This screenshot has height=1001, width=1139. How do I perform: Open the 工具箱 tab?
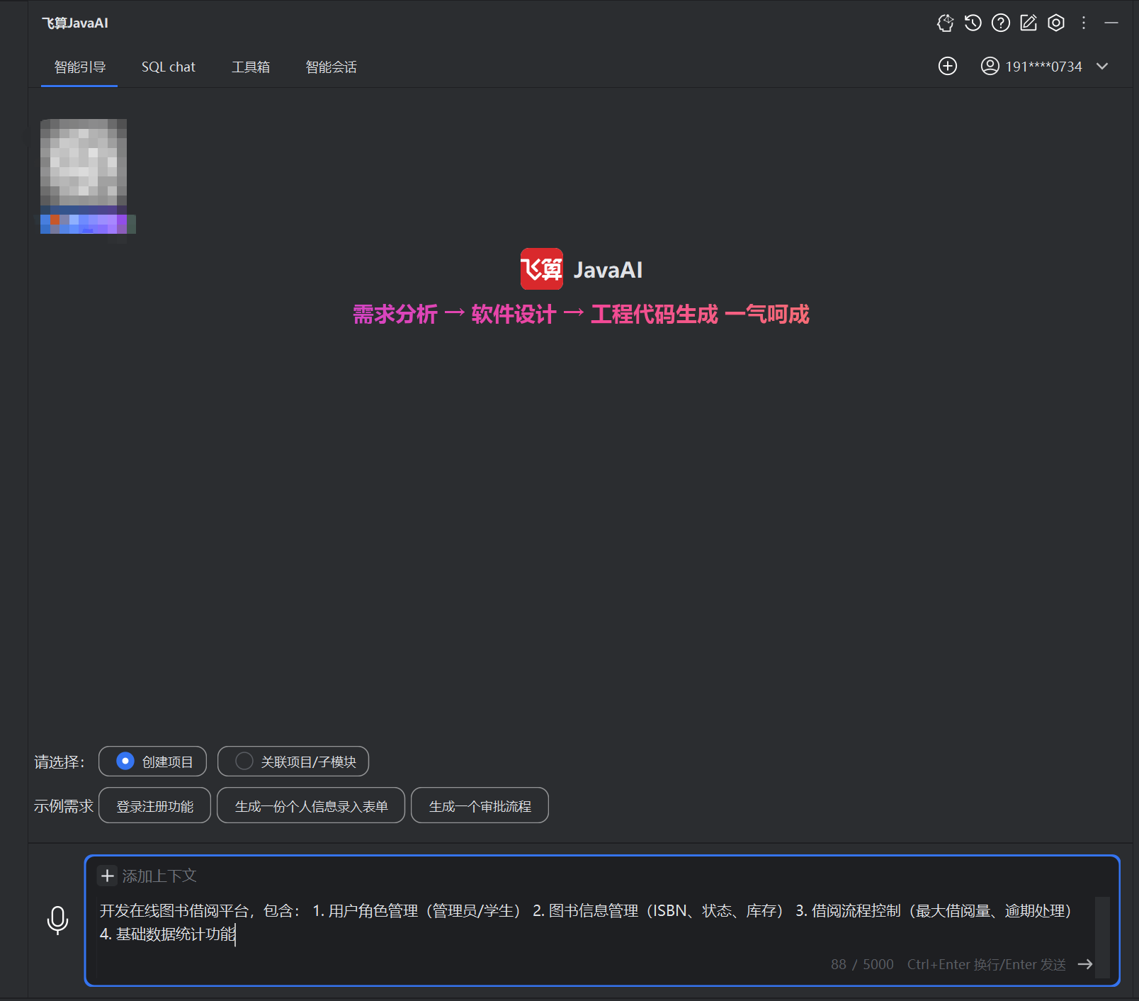click(x=251, y=66)
